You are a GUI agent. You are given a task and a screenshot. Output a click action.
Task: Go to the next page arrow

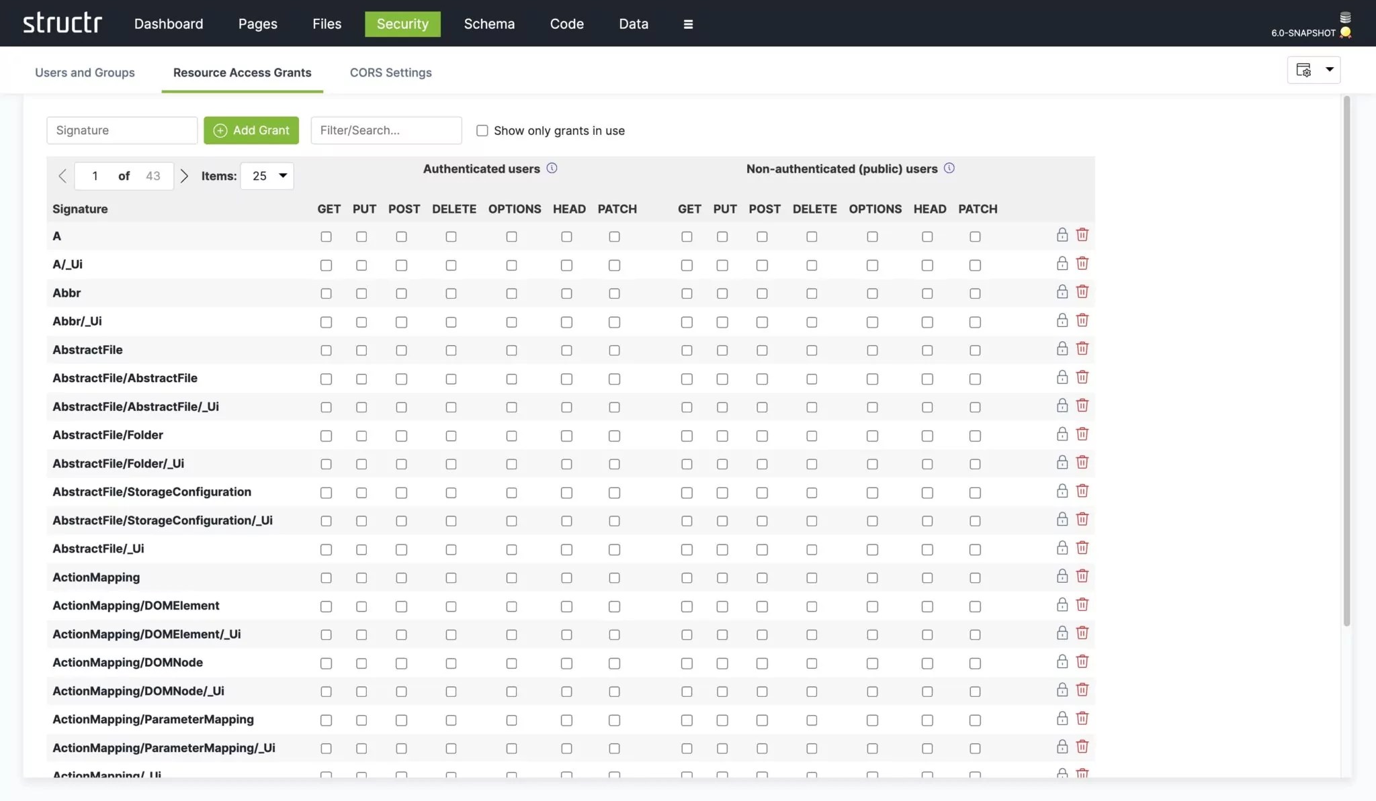pyautogui.click(x=184, y=176)
